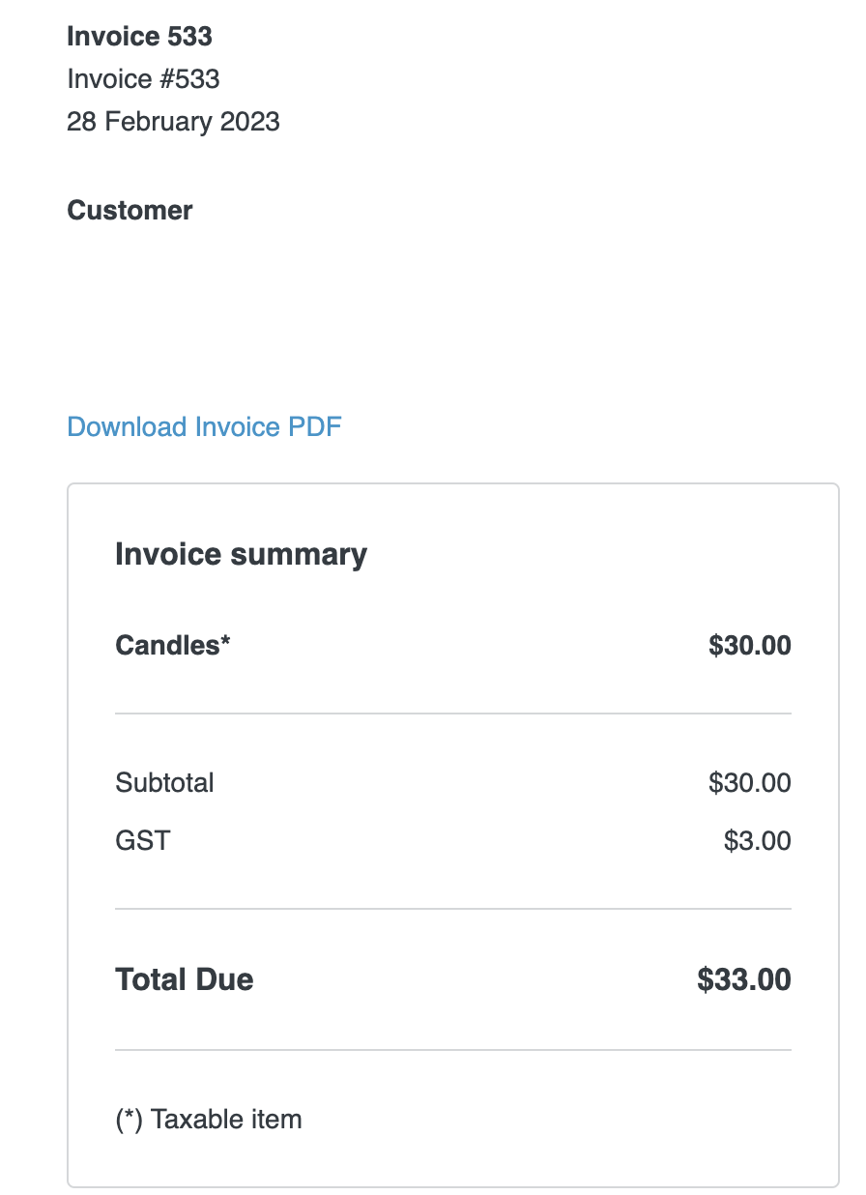
Task: Click the Download Invoice PDF link
Action: (204, 426)
